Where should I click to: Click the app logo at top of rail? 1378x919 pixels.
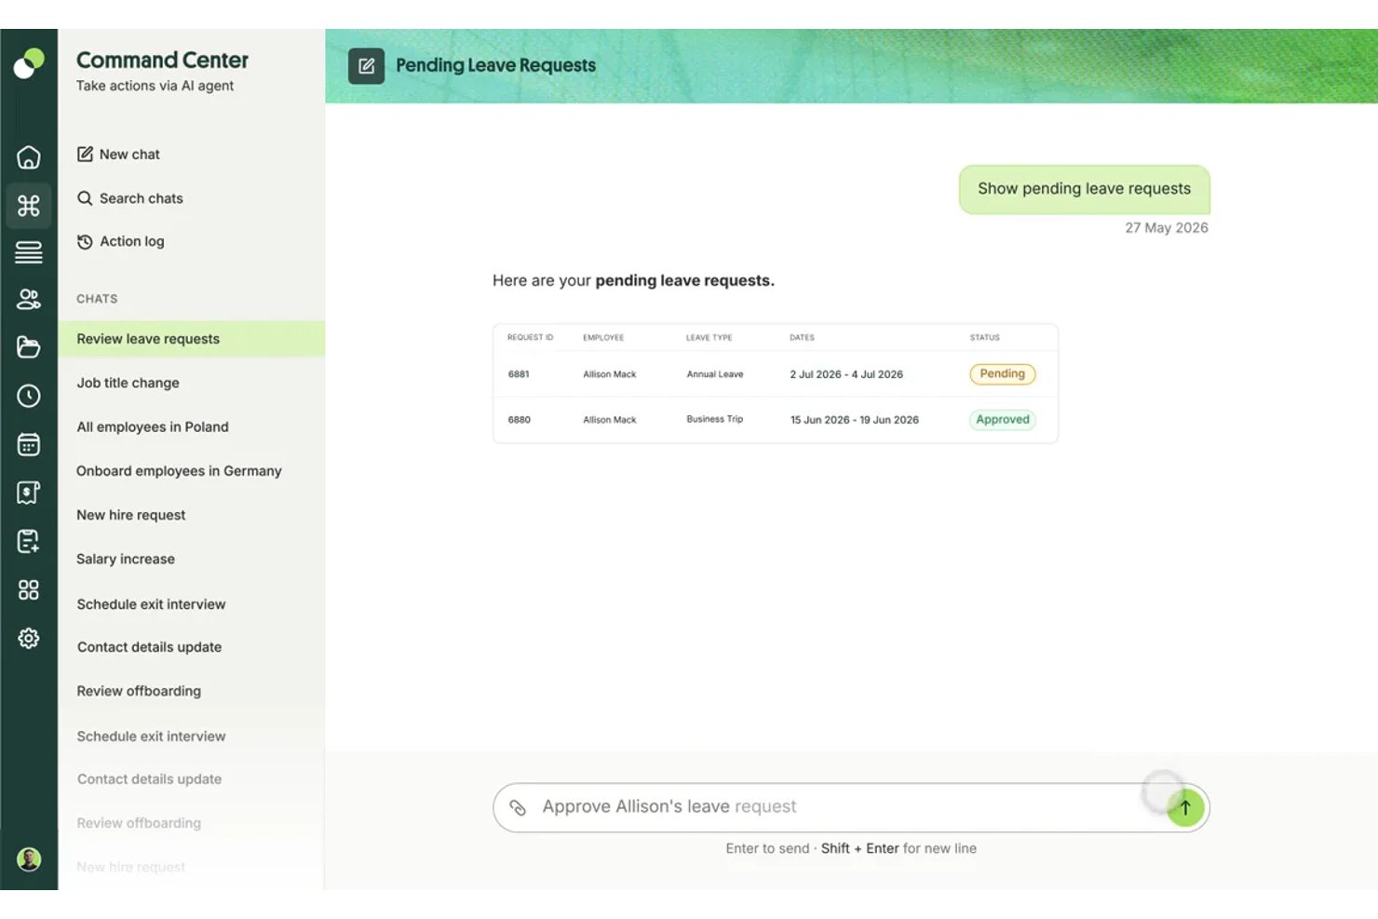tap(29, 63)
